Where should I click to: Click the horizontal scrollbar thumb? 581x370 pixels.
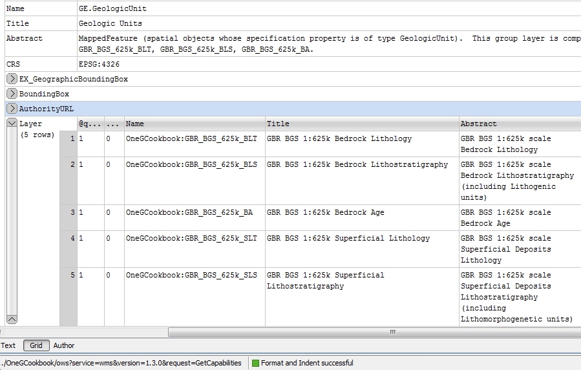[374, 332]
